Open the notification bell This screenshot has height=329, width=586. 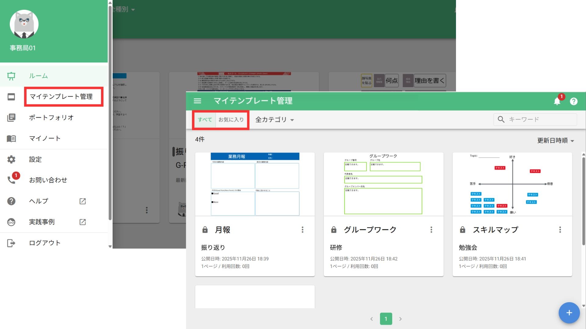coord(557,101)
